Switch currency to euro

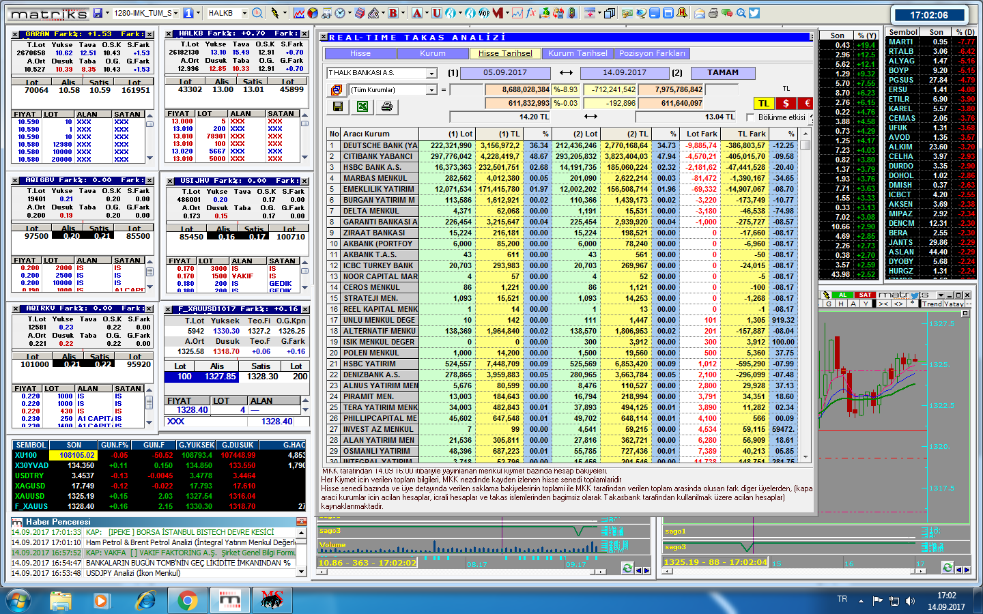806,103
